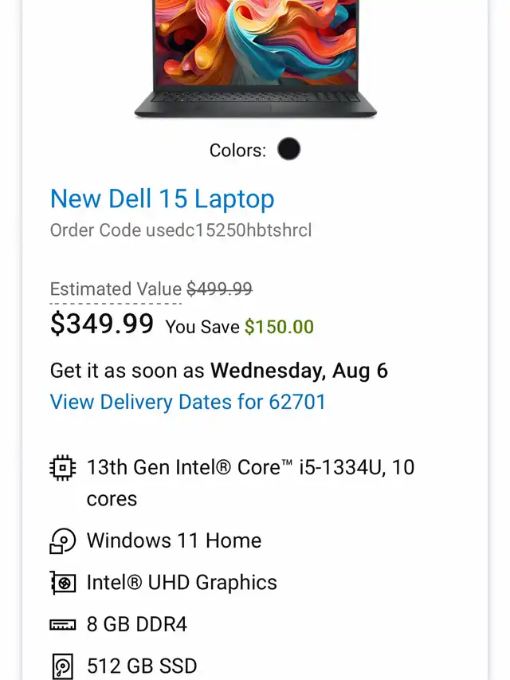Click the Wednesday, Aug 6 delivery date
This screenshot has width=510, height=680.
[x=299, y=371]
